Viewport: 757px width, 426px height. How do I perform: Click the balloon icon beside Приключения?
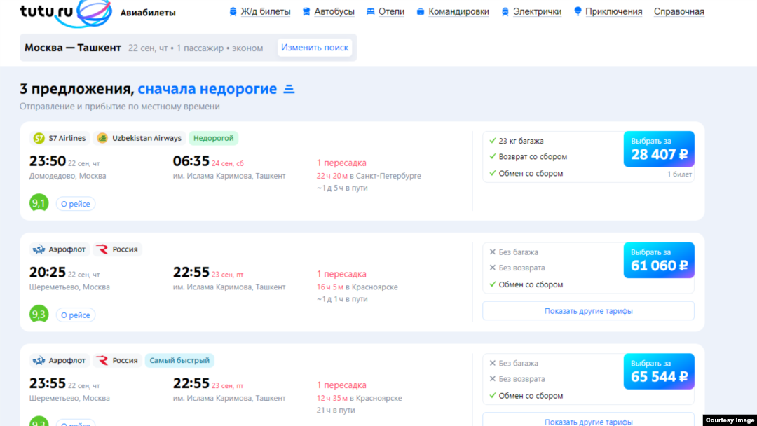click(578, 12)
